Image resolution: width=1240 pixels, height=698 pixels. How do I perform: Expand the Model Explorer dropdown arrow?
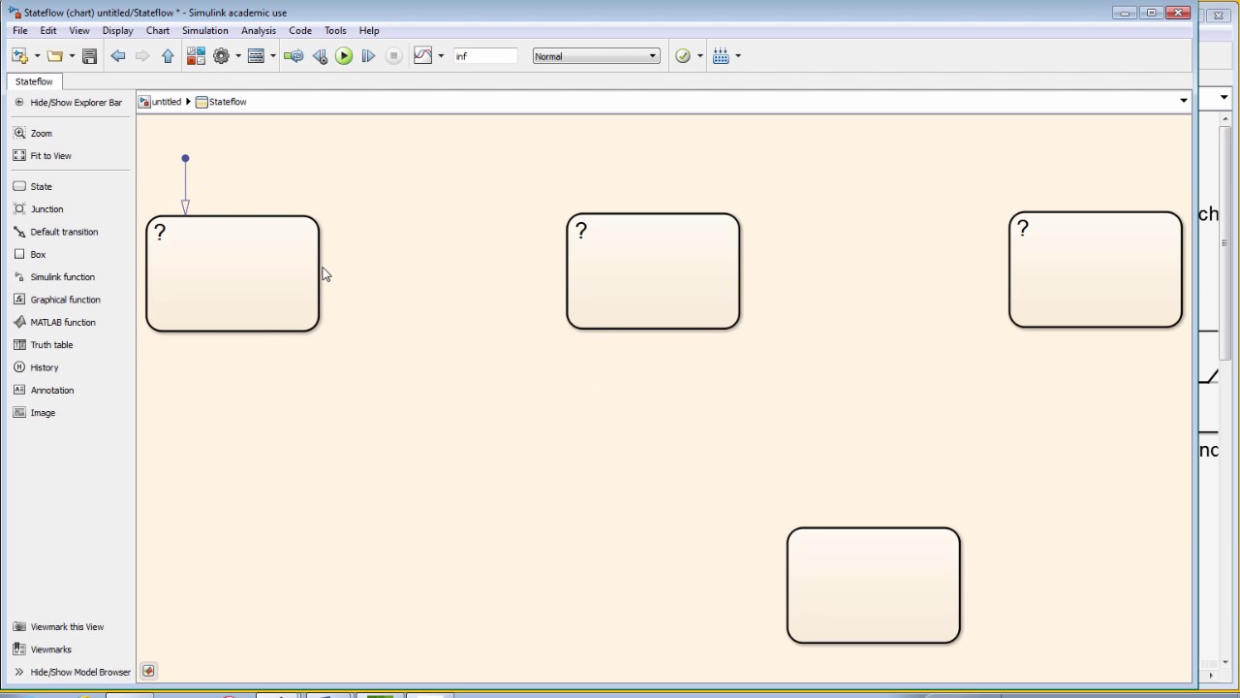coord(273,56)
